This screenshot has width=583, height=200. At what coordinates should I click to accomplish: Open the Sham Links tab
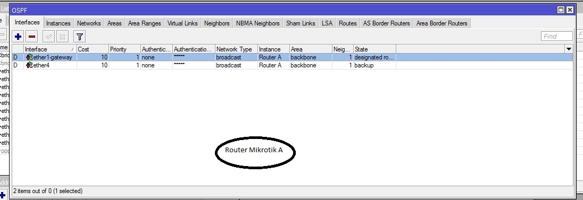pos(301,23)
